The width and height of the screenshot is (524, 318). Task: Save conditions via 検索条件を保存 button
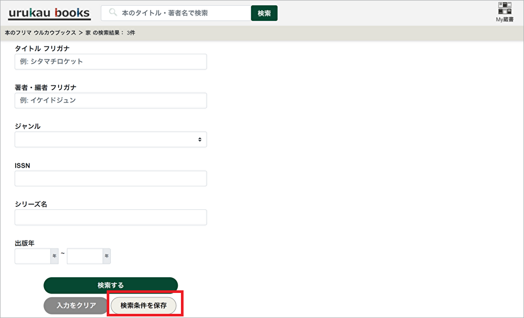144,305
